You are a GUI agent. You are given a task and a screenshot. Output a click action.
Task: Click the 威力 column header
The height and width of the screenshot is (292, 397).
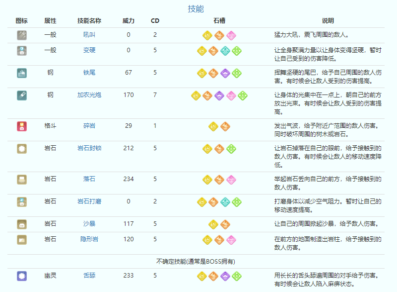(x=129, y=20)
